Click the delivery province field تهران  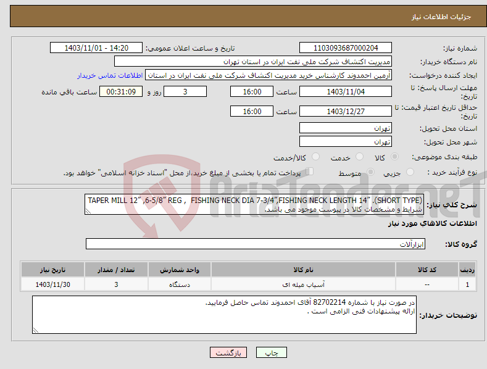pyautogui.click(x=346, y=128)
